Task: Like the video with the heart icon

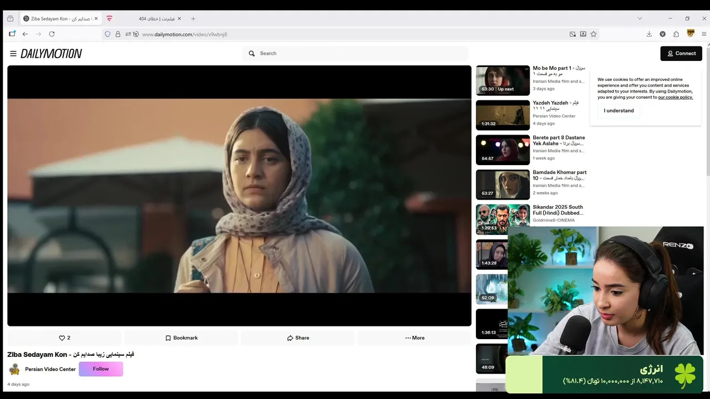Action: [62, 338]
